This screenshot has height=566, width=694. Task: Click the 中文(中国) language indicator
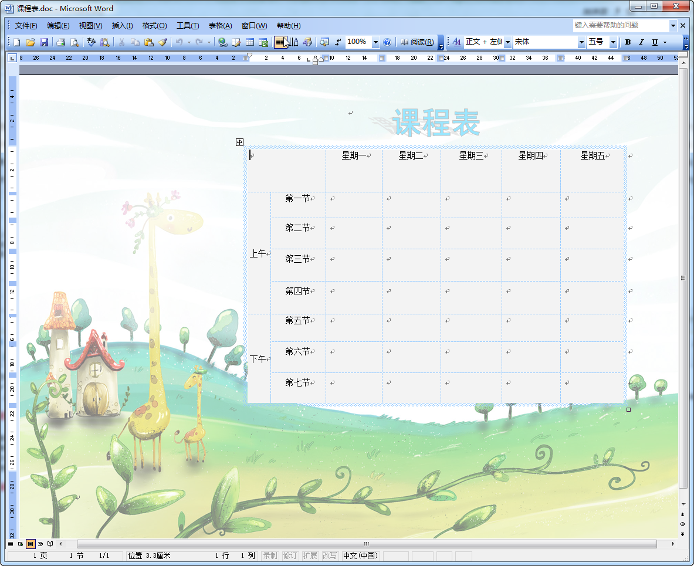pos(360,555)
